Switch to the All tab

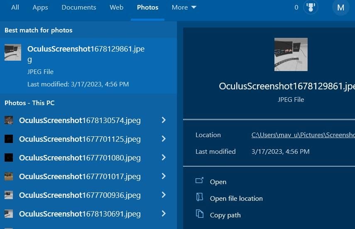(x=15, y=7)
